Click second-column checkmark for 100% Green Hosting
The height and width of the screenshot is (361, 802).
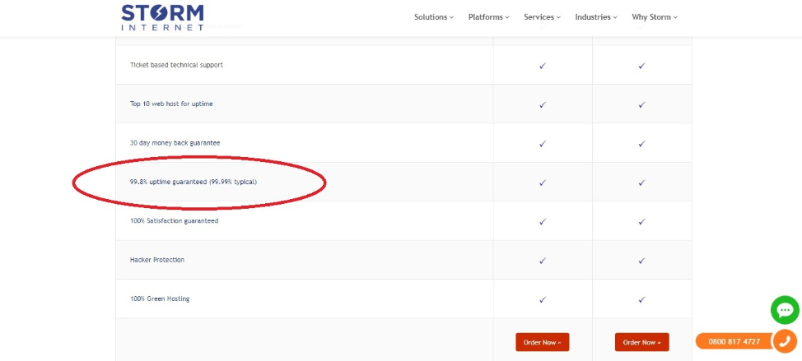(641, 299)
